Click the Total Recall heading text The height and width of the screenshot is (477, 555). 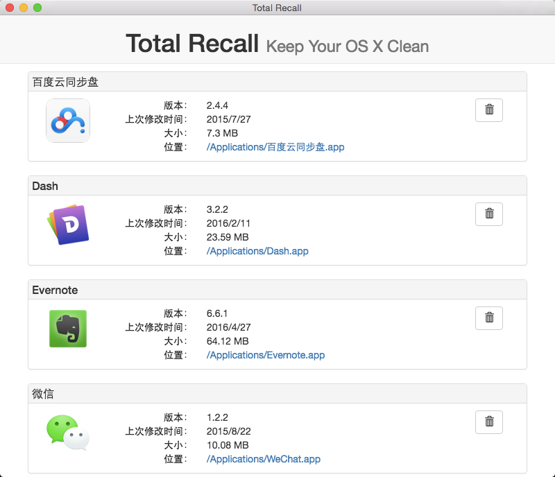tap(192, 44)
